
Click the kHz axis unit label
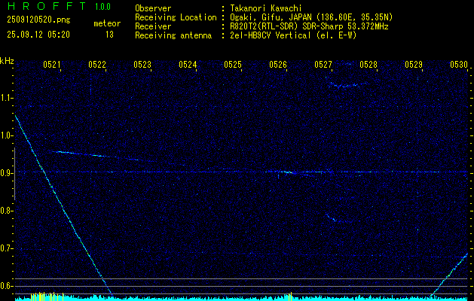[x=7, y=61]
